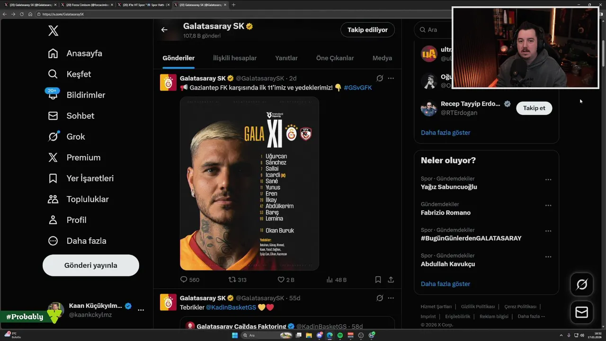
Task: Open Anasayfa home page
Action: pos(75,54)
